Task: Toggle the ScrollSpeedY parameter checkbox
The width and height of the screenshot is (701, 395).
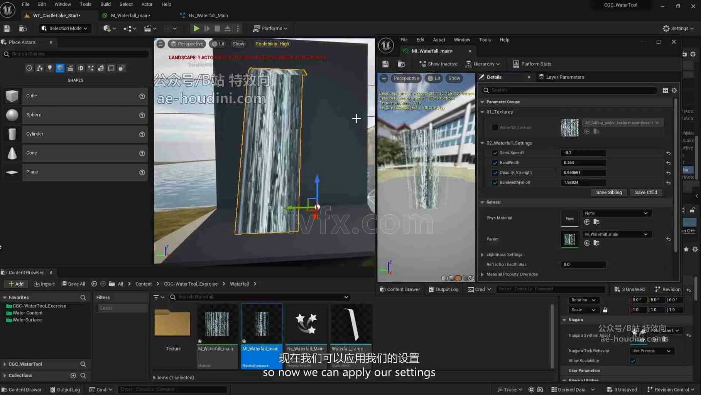Action: coord(495,153)
